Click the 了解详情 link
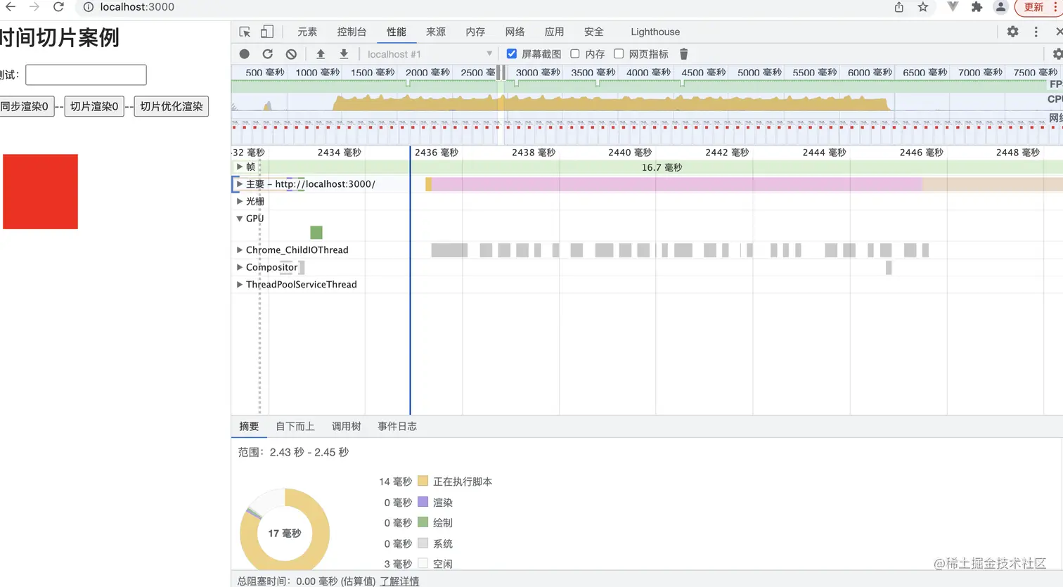The height and width of the screenshot is (587, 1063). click(399, 581)
